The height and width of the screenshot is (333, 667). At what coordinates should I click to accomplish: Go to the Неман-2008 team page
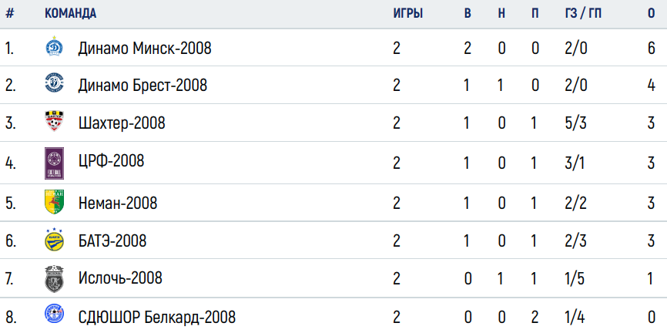pos(118,203)
